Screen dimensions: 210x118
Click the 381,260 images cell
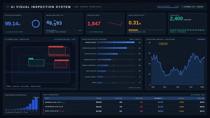99,111
